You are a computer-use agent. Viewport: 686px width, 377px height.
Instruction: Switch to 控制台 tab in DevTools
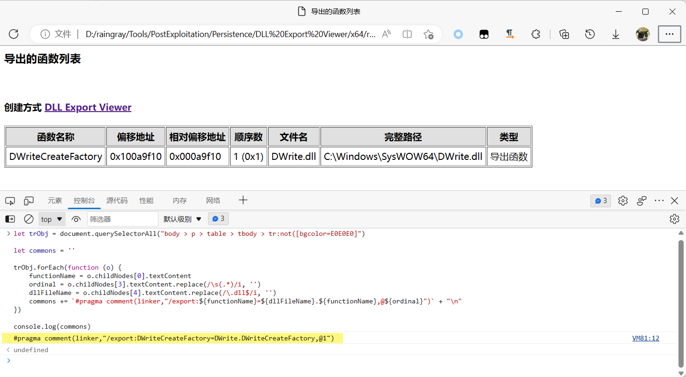click(x=84, y=201)
